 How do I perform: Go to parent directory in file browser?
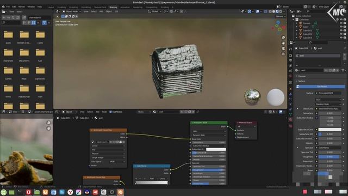tap(13, 17)
